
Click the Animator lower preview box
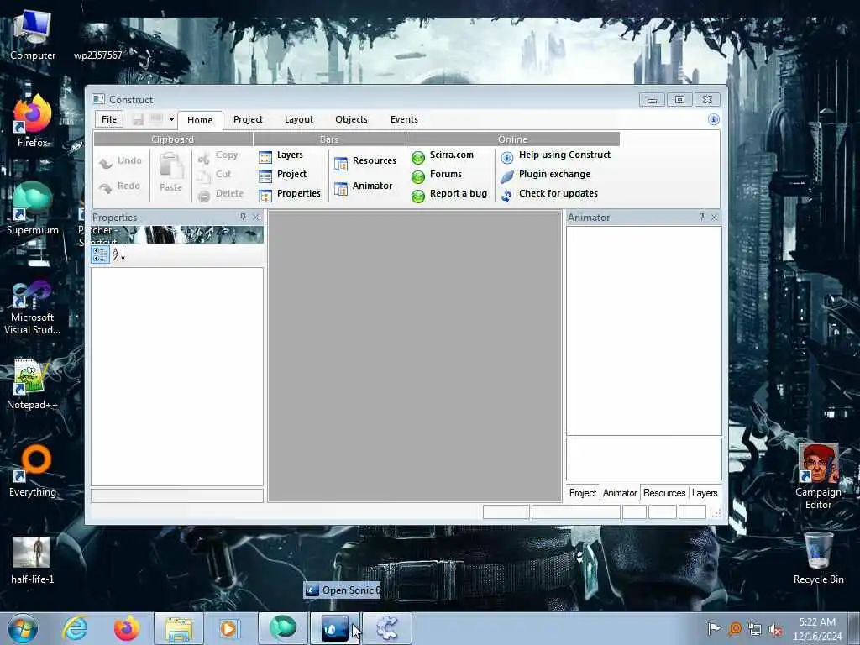[x=644, y=459]
